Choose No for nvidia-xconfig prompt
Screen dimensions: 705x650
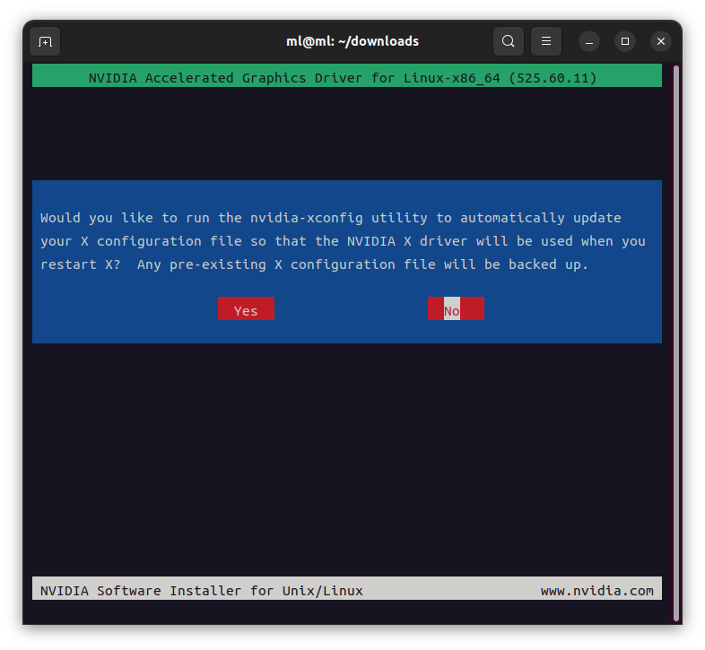pos(456,308)
